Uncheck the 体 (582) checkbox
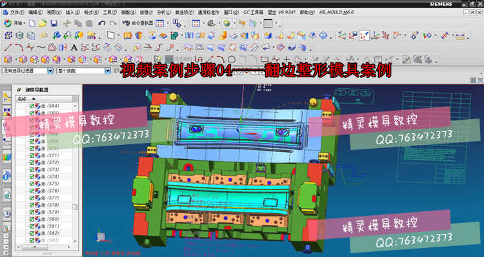484x257 pixels. pyautogui.click(x=32, y=233)
